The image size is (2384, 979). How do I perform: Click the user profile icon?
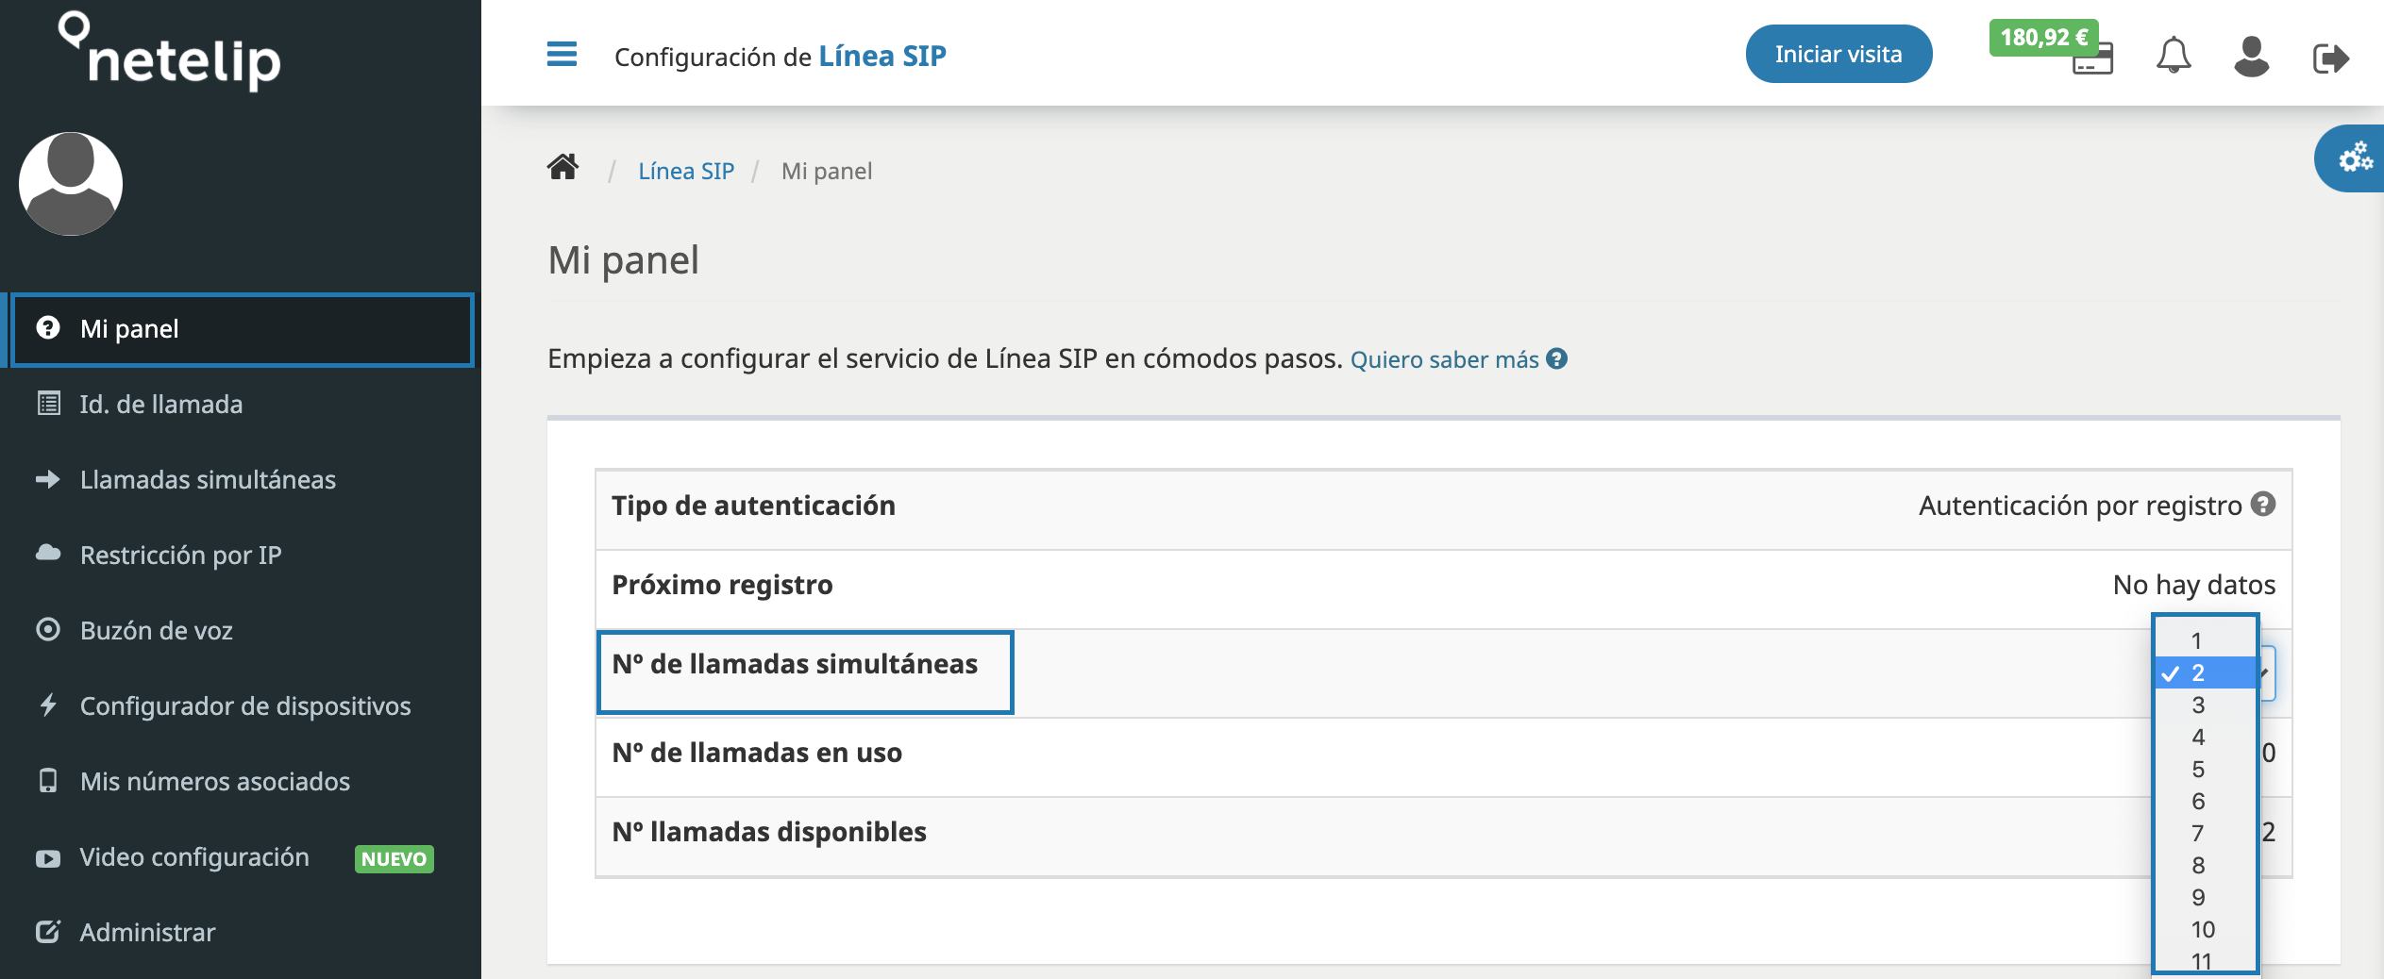coord(2253,57)
